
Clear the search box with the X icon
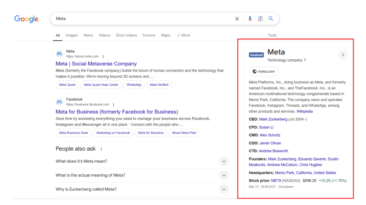tap(237, 19)
